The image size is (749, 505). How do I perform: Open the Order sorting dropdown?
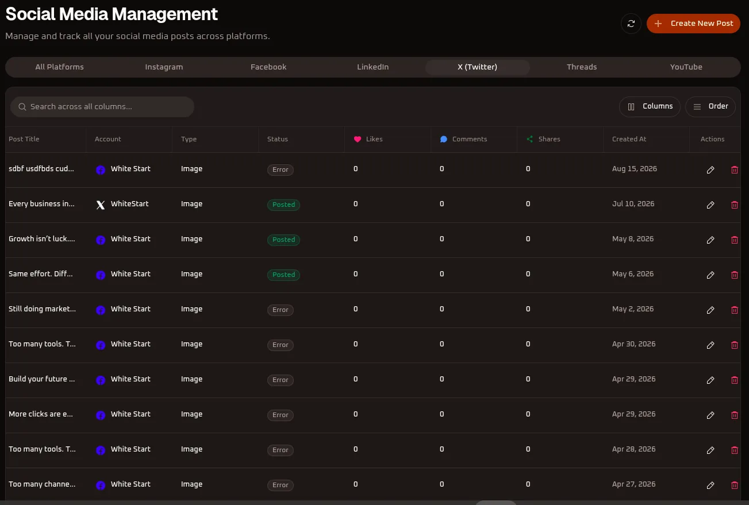[x=710, y=106]
